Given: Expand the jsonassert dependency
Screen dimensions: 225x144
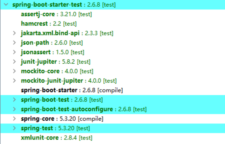Looking at the screenshot, I should (x=14, y=52).
